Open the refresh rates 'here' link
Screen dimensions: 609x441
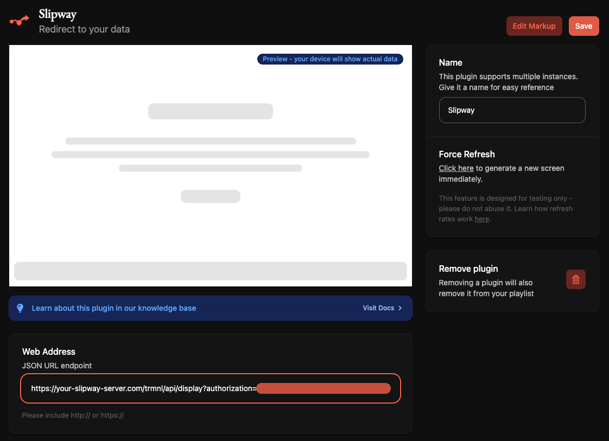point(481,219)
